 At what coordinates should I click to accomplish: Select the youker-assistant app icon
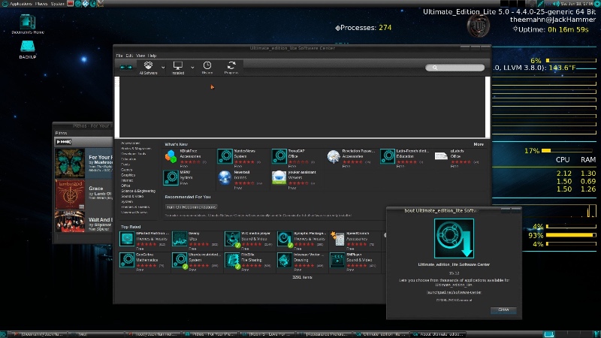(x=279, y=177)
